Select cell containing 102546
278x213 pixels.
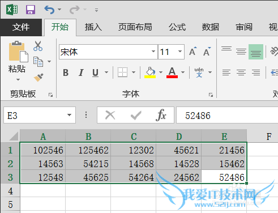click(43, 150)
